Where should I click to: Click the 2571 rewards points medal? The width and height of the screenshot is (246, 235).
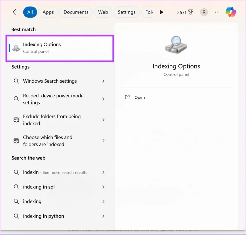(x=185, y=12)
